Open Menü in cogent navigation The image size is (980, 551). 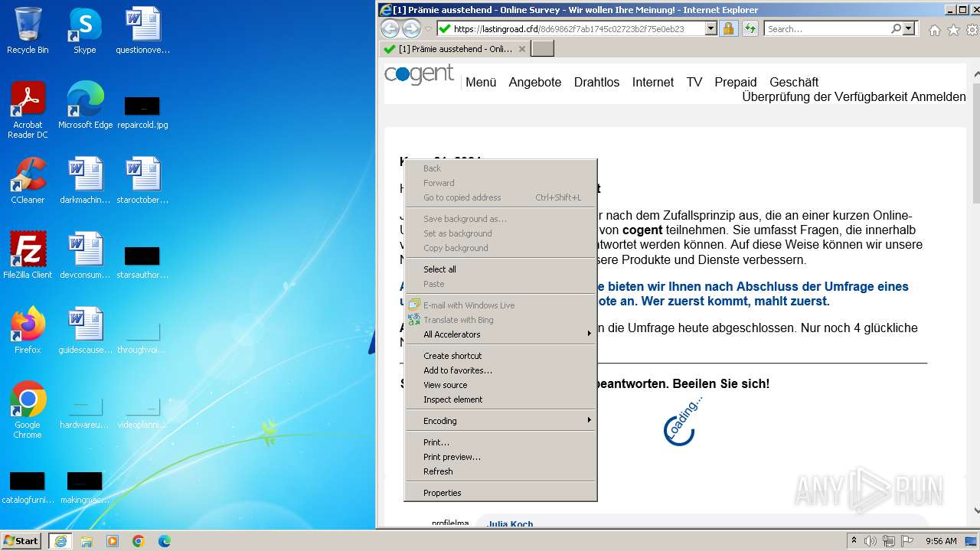481,82
